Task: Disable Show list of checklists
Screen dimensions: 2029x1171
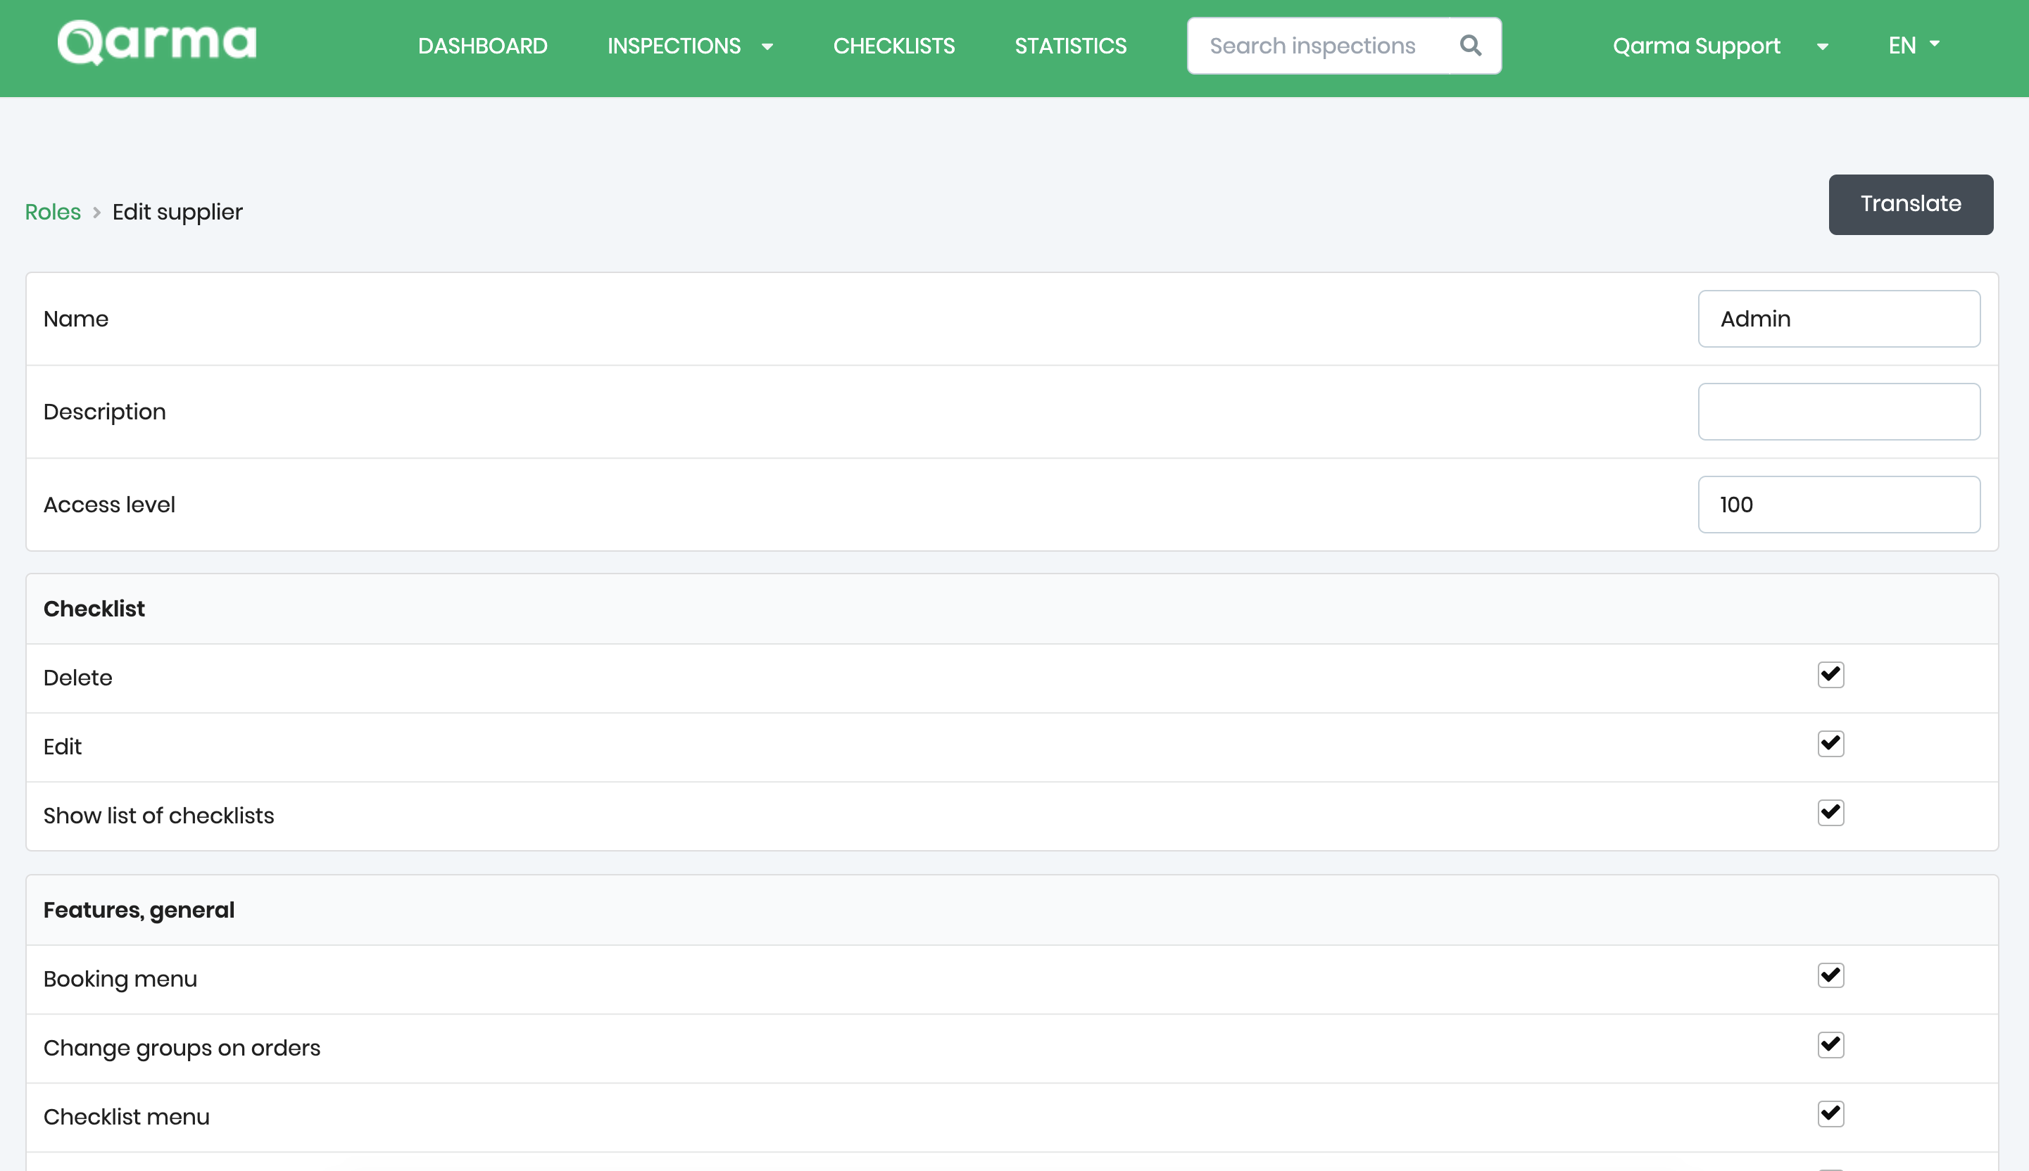Action: pyautogui.click(x=1830, y=813)
